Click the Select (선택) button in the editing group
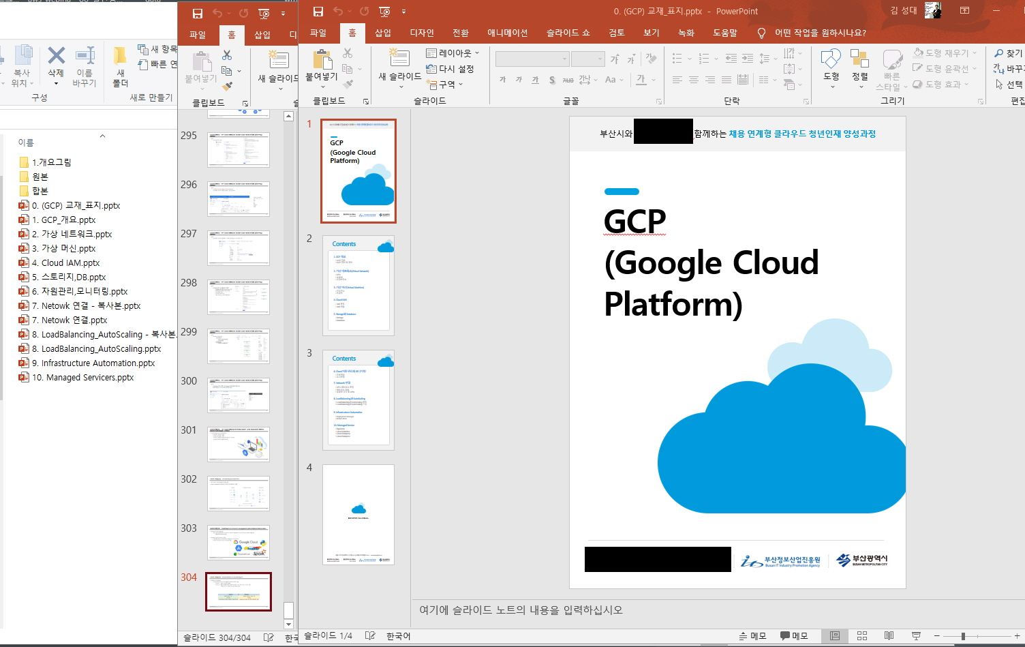The image size is (1025, 647). [x=1009, y=85]
